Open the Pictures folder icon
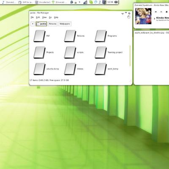Screen dimensions: 169x169 tap(70, 36)
